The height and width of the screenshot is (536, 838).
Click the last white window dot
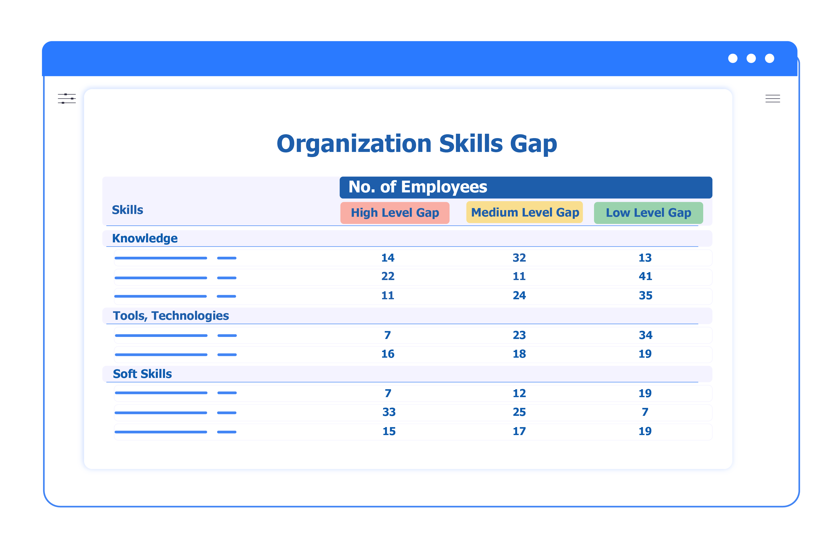[769, 58]
